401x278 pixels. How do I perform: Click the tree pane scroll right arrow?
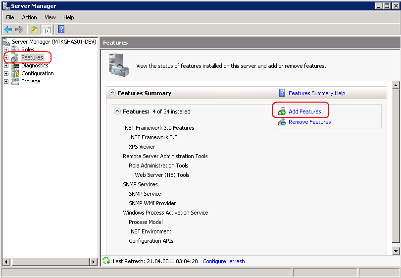(x=94, y=262)
